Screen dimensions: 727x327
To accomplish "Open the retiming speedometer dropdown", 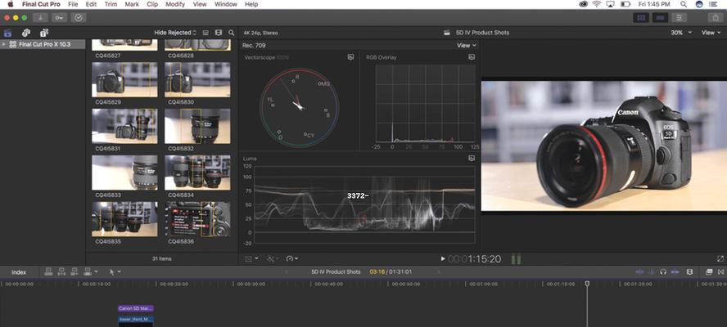I will click(x=292, y=259).
